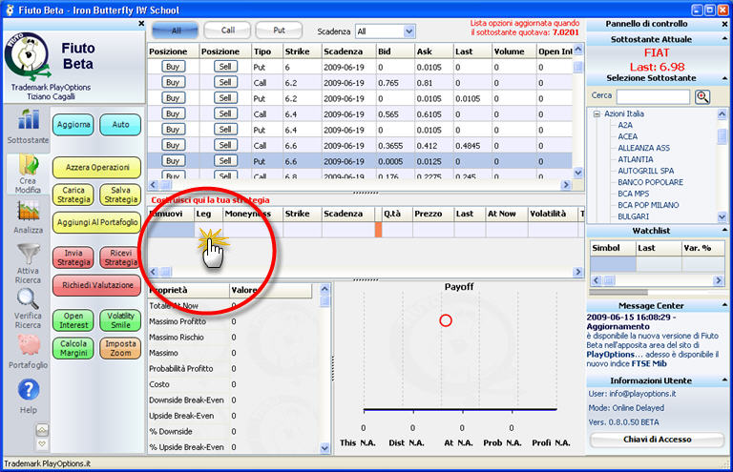The image size is (733, 472).
Task: Select ACEA in the stock tree
Action: pos(627,136)
